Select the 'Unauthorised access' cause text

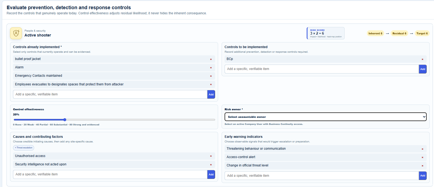30,156
